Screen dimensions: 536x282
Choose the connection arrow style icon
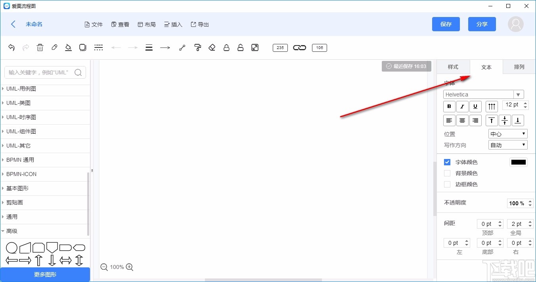pos(165,48)
